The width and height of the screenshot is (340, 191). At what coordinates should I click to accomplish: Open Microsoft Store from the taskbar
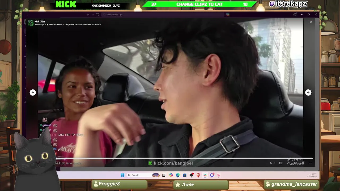[185, 175]
